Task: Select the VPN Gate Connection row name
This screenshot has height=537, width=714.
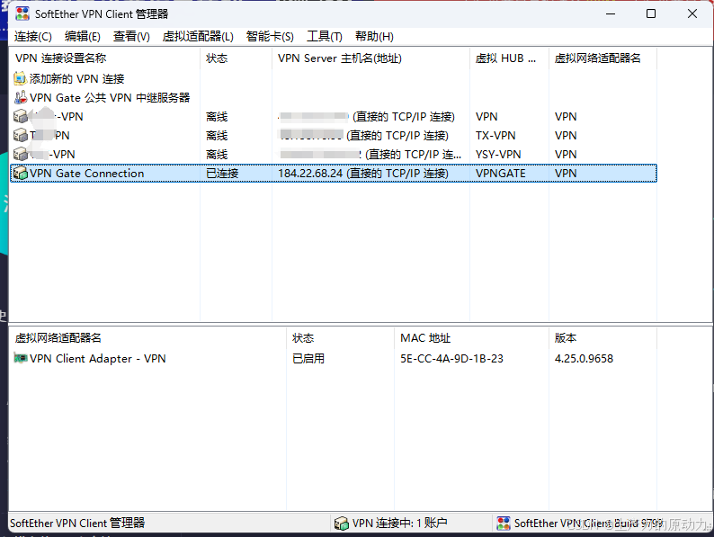Action: point(86,173)
